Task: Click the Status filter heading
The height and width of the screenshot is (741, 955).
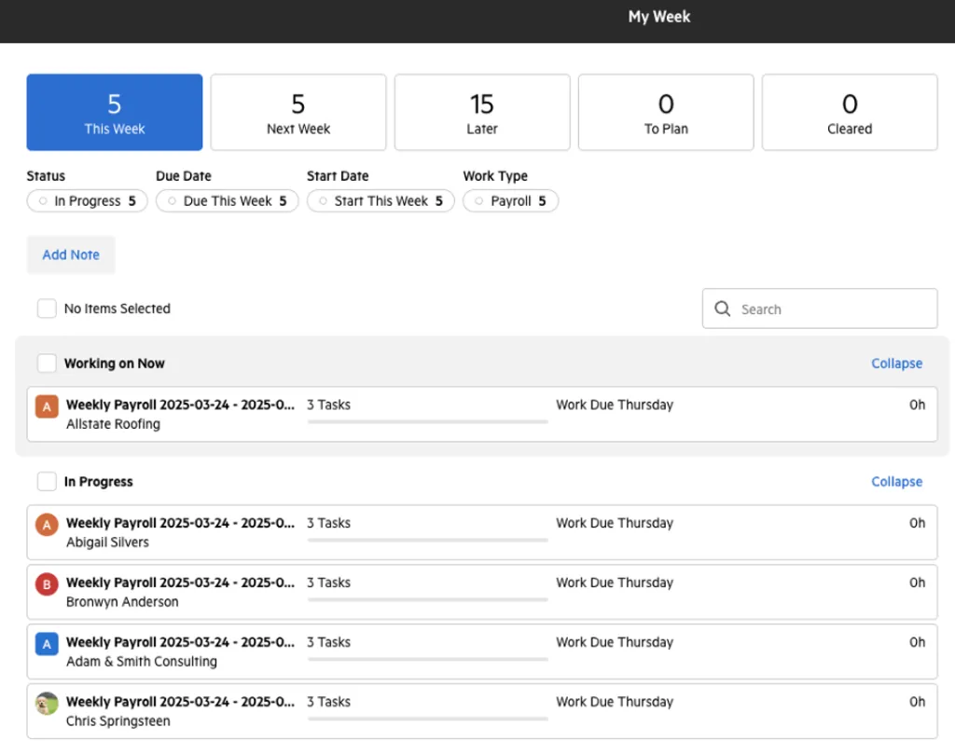Action: (46, 176)
